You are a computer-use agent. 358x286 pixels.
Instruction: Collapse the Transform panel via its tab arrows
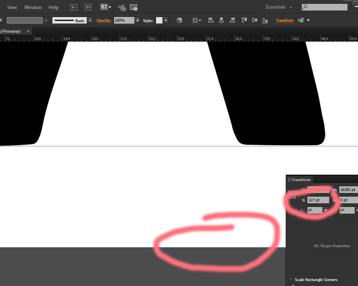[289, 180]
